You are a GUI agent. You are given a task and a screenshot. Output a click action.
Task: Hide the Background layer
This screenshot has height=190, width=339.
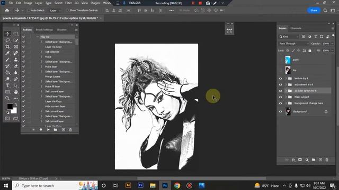280,111
